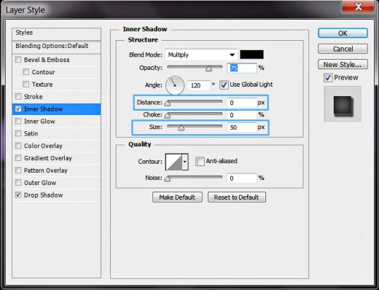
Task: Click the Reset to Default button
Action: (x=237, y=197)
